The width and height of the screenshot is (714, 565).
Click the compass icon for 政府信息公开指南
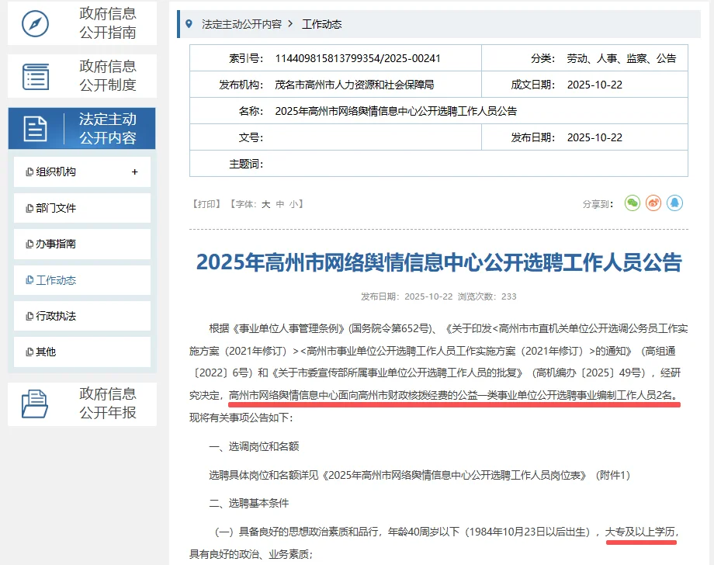click(35, 24)
